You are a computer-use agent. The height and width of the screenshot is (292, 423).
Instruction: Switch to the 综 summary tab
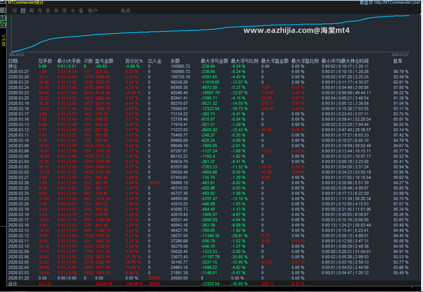click(15, 11)
